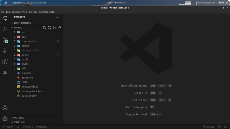Open the Search view in activity bar

pos(5,29)
